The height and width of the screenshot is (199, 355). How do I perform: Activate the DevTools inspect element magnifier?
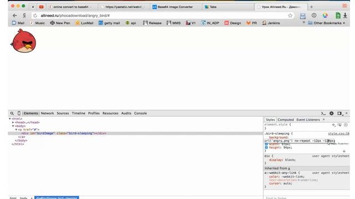12,113
